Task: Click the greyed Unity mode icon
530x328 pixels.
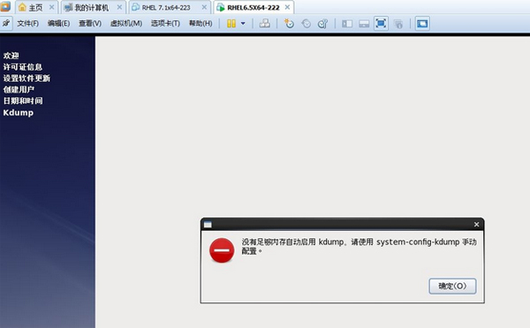Action: click(x=398, y=24)
